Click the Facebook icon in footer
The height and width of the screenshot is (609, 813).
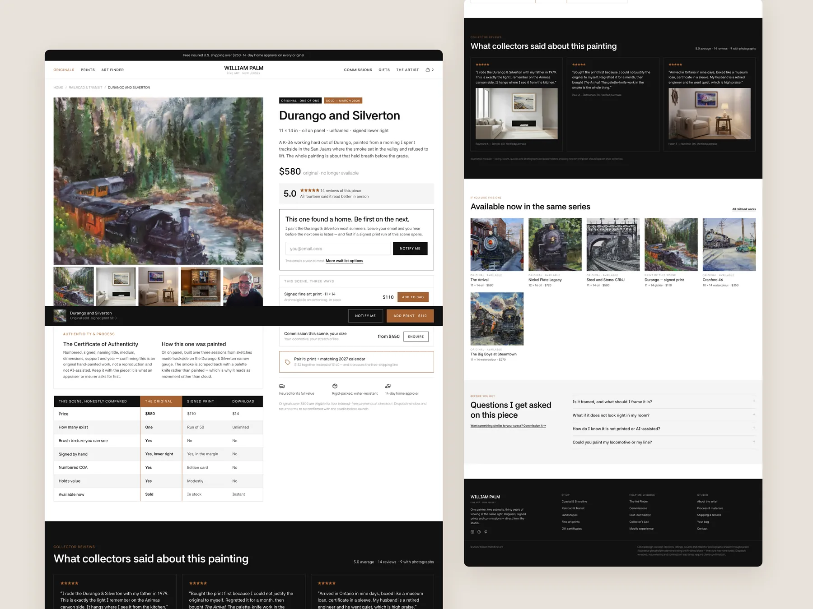click(x=479, y=532)
